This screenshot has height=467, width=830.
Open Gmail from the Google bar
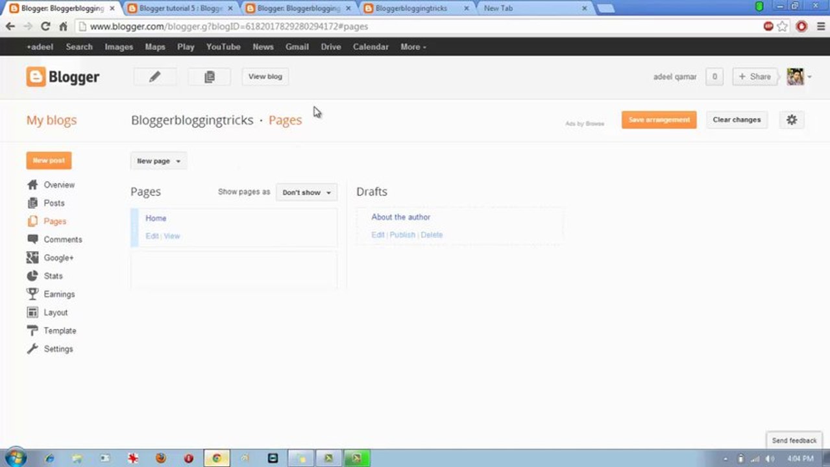297,47
